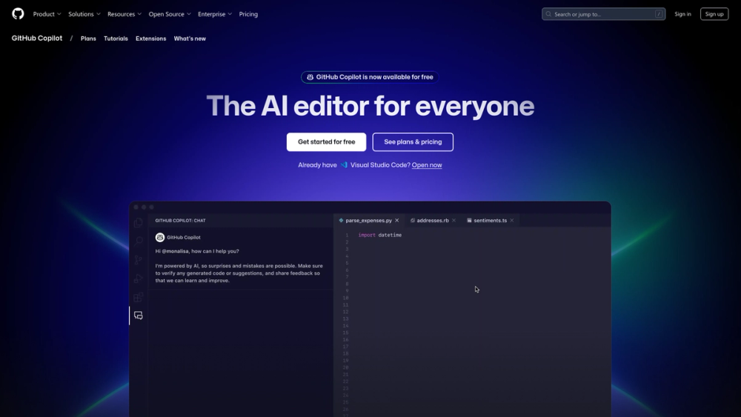This screenshot has height=417, width=741.
Task: Click the 'import datetime' code line
Action: (380, 235)
